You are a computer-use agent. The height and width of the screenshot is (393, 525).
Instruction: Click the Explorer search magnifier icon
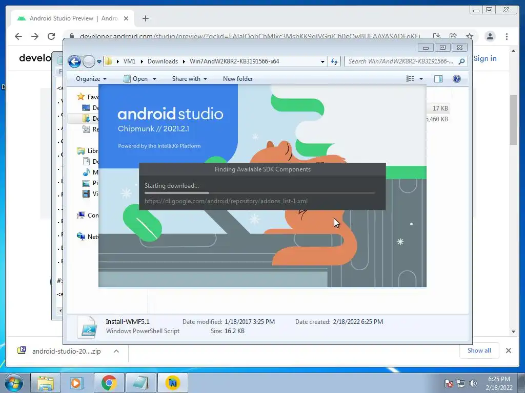click(x=461, y=61)
